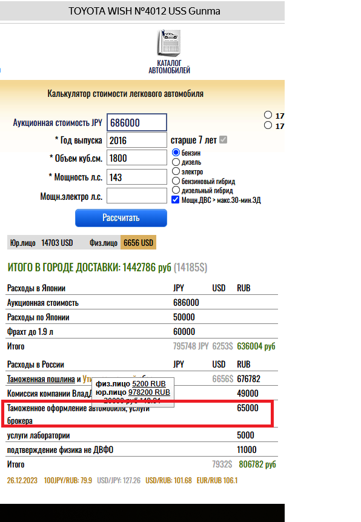The image size is (361, 522).
Task: Open the Таможенная пошлина link
Action: pos(41,379)
